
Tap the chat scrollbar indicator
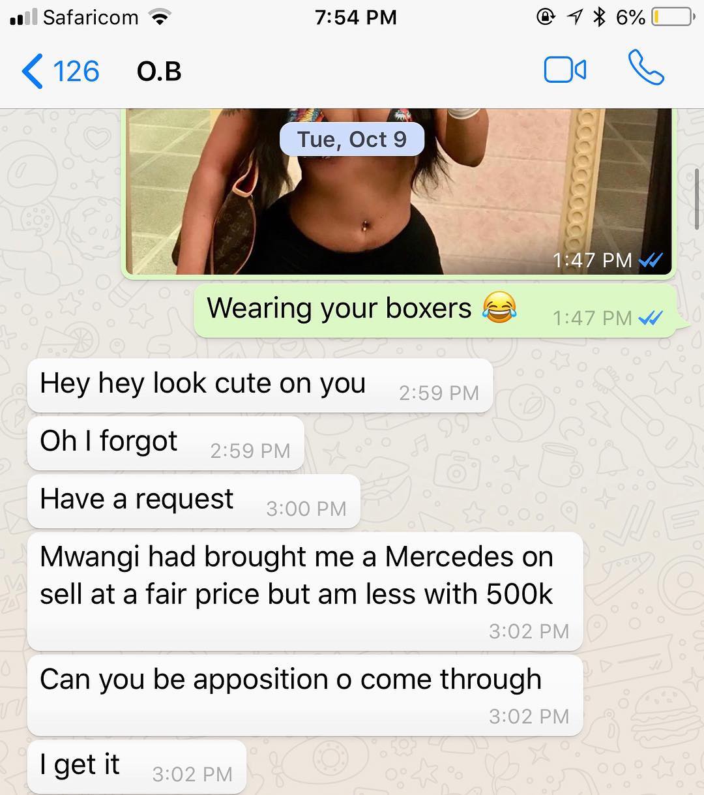coord(697,199)
